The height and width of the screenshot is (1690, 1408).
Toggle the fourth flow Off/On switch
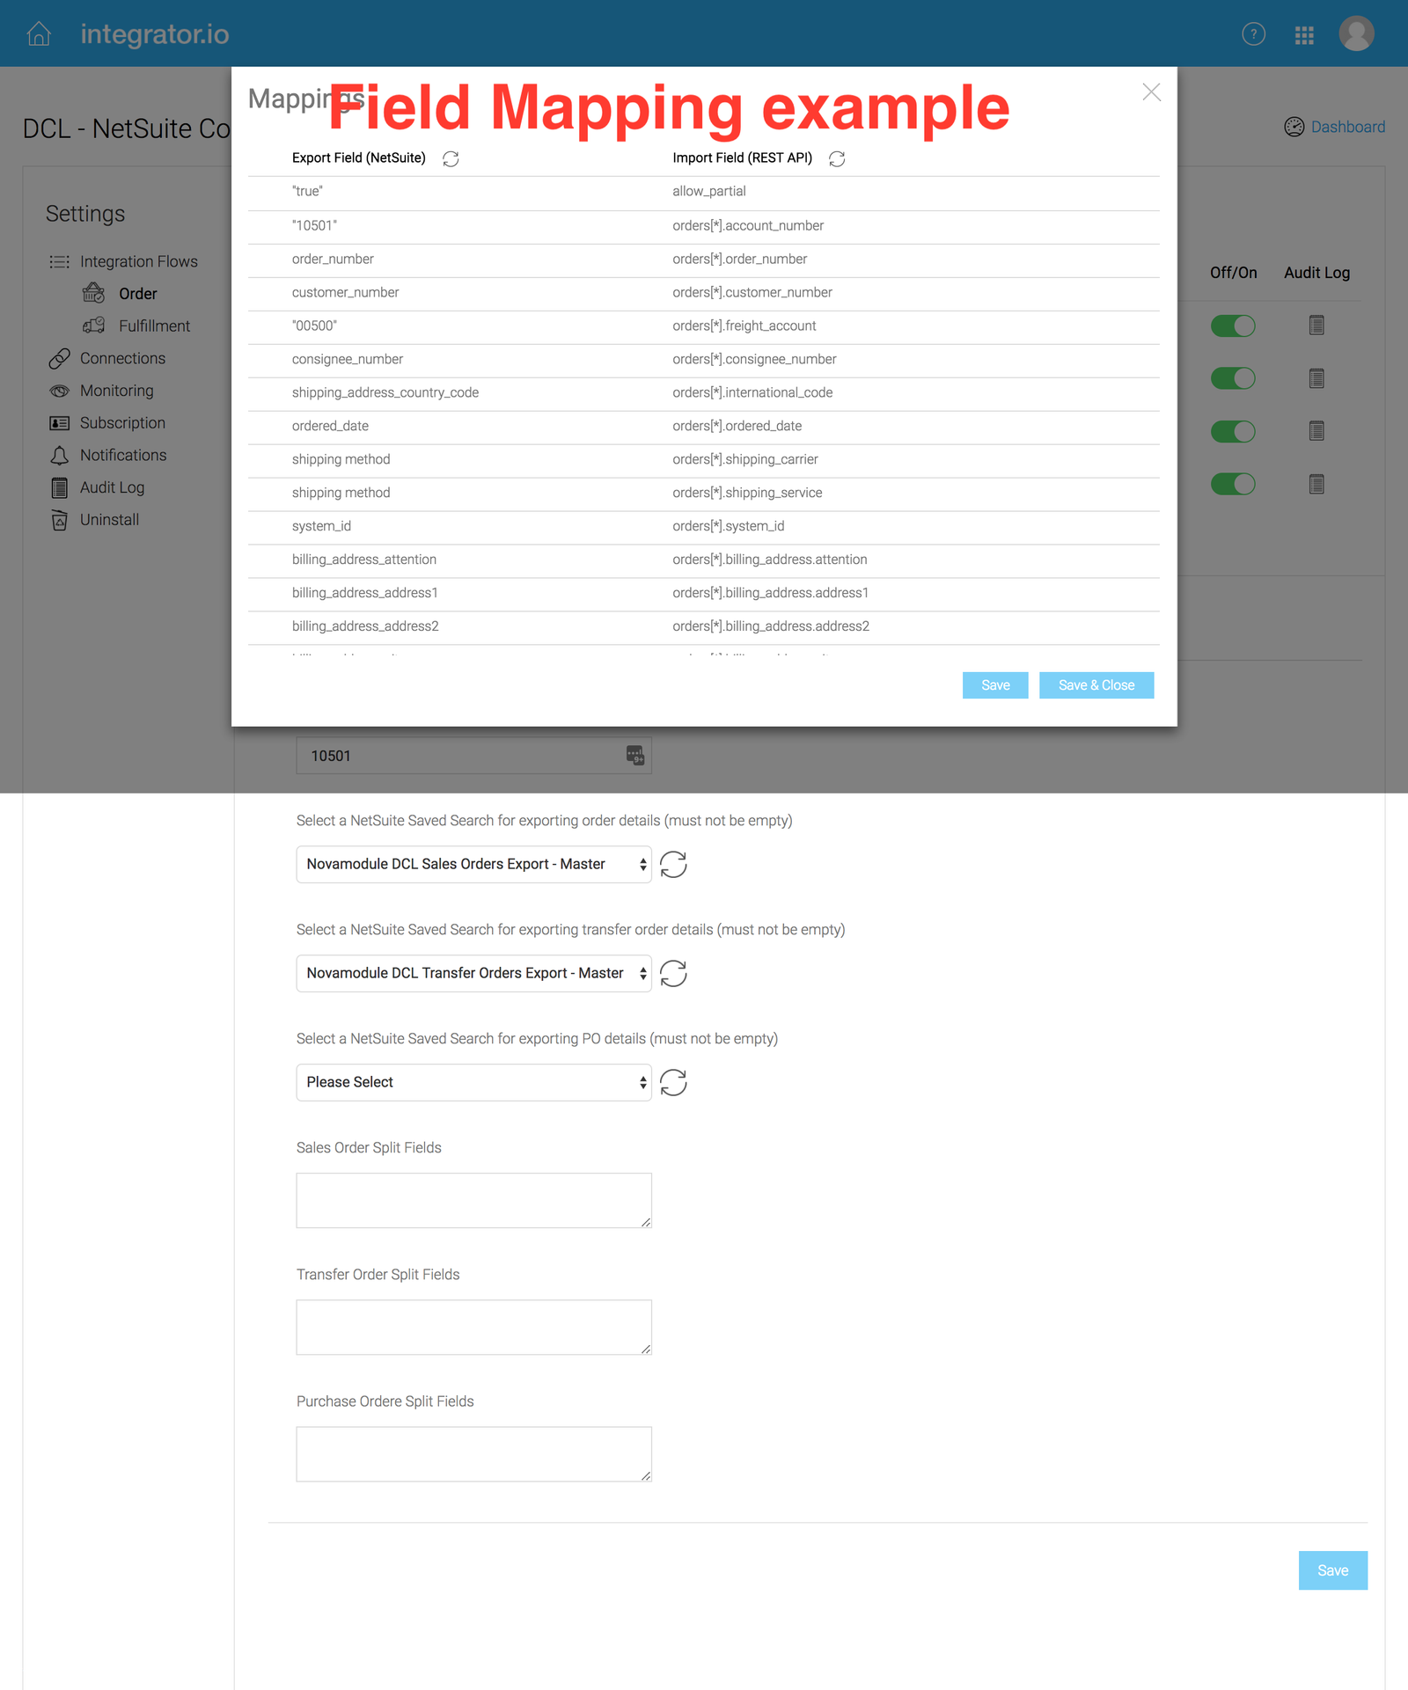click(1233, 484)
